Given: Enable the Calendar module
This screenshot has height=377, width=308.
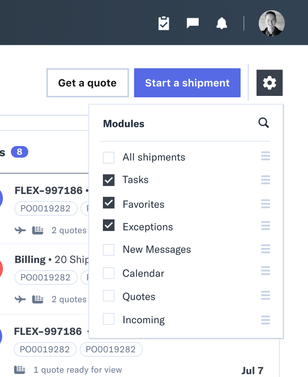Looking at the screenshot, I should pos(108,272).
